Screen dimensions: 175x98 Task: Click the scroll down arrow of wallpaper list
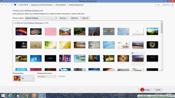162,70
